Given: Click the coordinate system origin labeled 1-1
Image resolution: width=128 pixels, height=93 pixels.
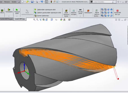Looking at the screenshot, I should point(24,71).
